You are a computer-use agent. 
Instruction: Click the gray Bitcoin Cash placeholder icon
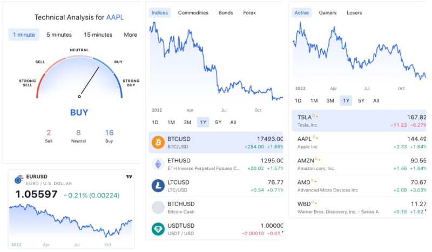pos(158,207)
